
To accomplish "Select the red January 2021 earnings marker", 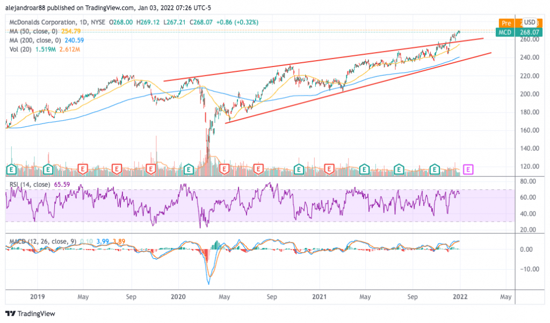I will tap(329, 170).
